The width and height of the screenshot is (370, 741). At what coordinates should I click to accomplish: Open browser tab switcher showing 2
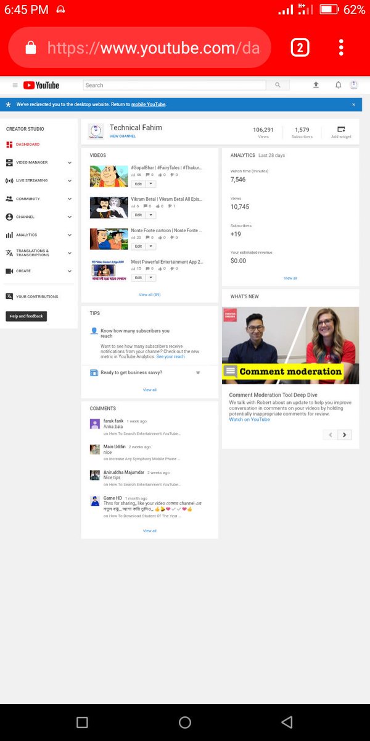300,48
